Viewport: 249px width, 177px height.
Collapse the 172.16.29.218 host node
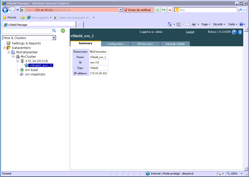[x=18, y=61]
